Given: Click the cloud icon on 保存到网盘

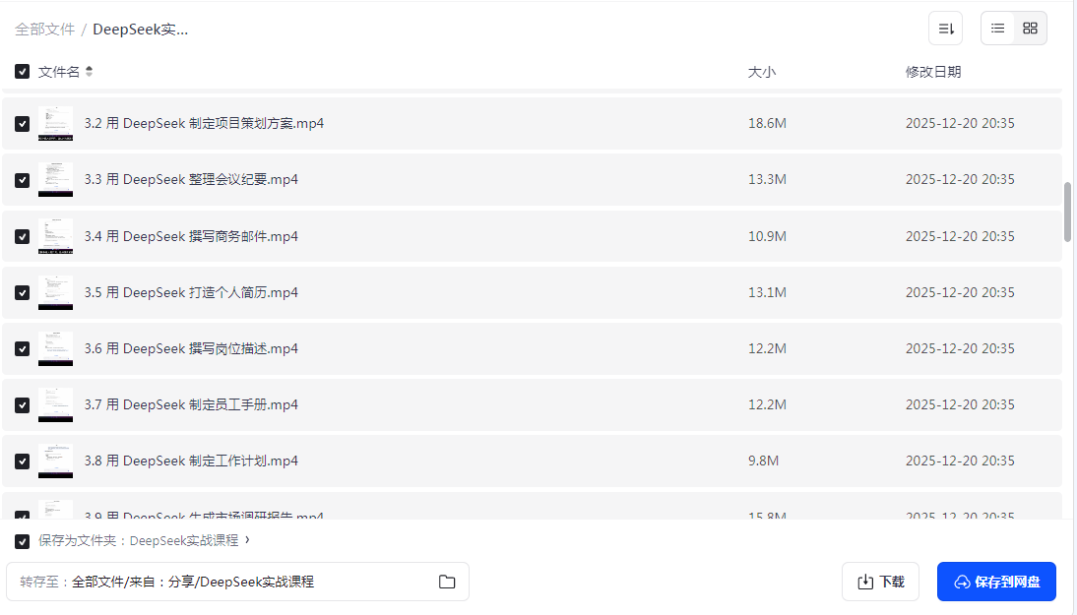Looking at the screenshot, I should 962,583.
